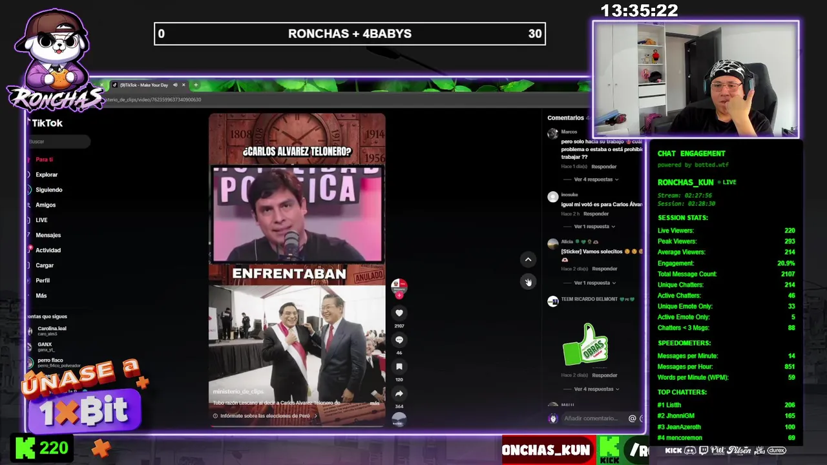
Task: Go to previous video with up arrow
Action: tap(528, 260)
